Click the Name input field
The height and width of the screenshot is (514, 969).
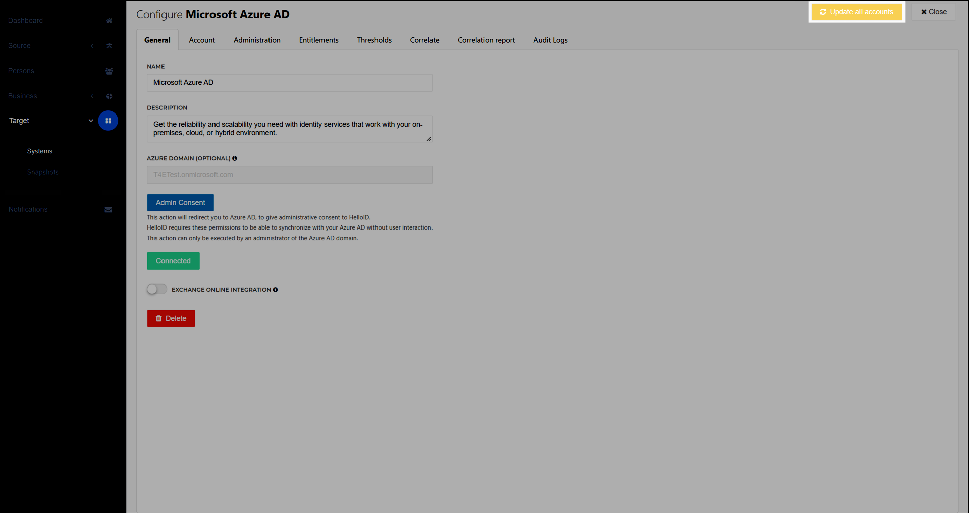coord(290,83)
